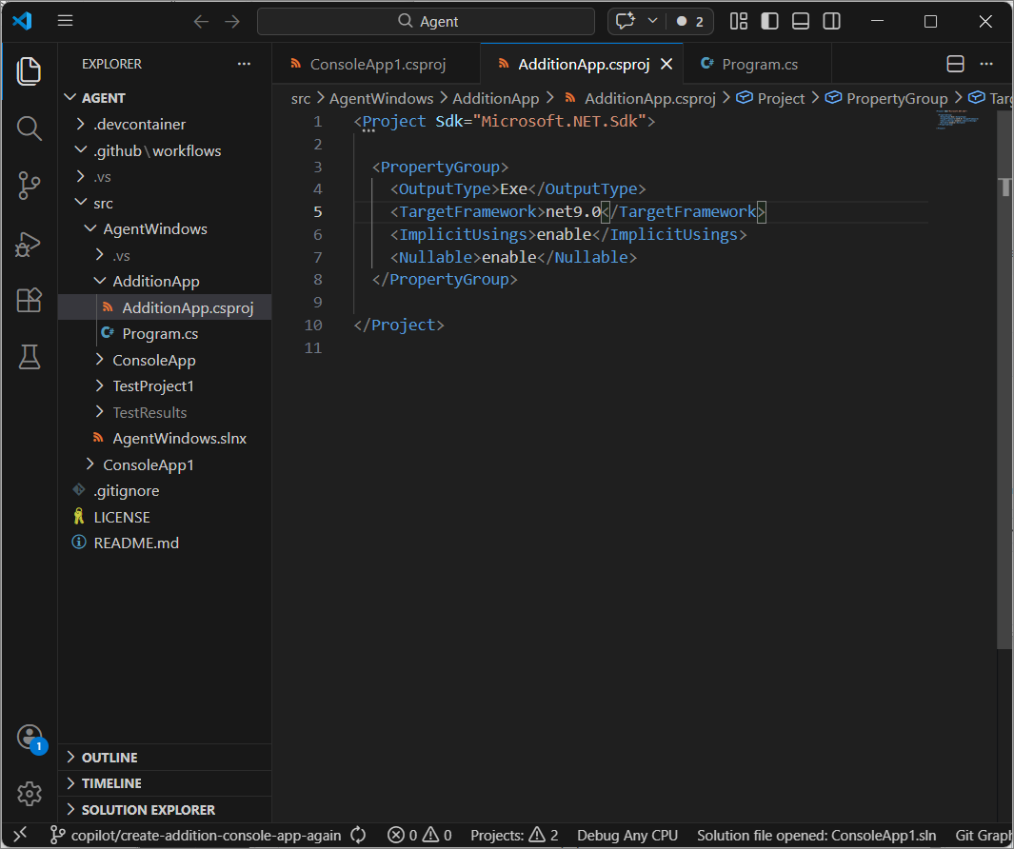
Task: Open Run and Debug view
Action: pyautogui.click(x=30, y=244)
